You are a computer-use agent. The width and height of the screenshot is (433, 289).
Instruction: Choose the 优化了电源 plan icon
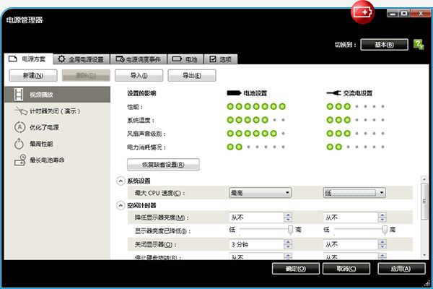tap(19, 126)
